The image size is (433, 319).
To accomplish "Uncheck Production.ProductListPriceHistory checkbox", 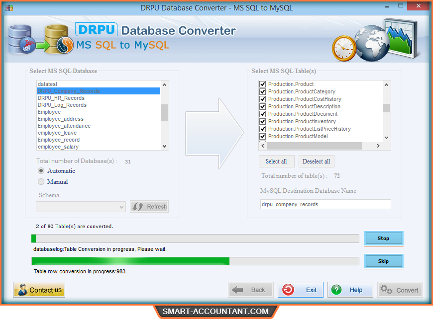I will [x=263, y=129].
